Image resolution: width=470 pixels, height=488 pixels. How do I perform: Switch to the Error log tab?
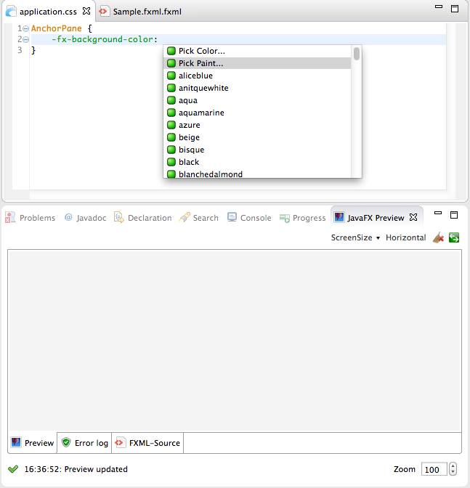click(x=85, y=443)
